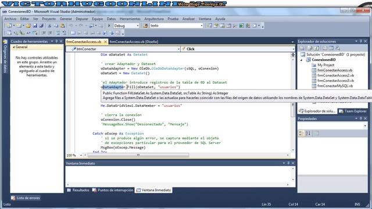Screen dimensions: 372x209
Task: Click the Paste clipboard icon
Action: pos(62,26)
